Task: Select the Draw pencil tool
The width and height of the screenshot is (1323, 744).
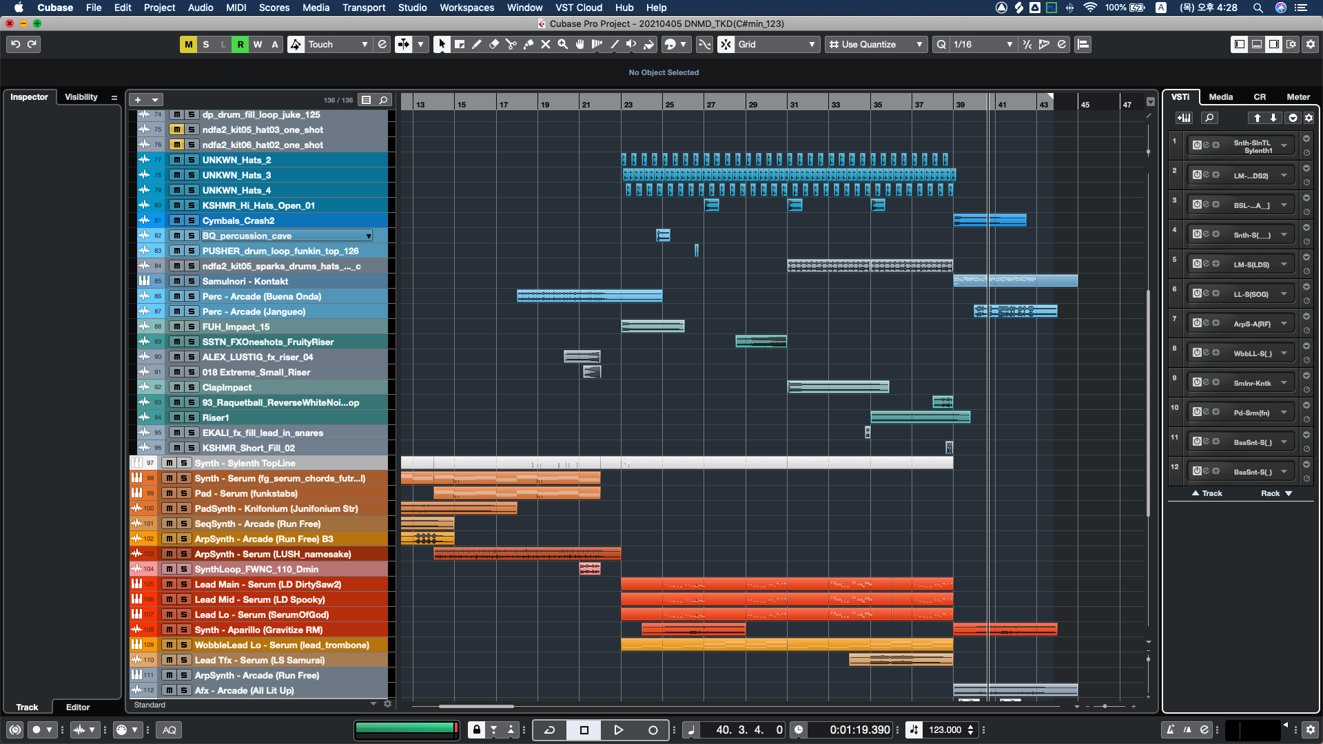Action: (476, 44)
